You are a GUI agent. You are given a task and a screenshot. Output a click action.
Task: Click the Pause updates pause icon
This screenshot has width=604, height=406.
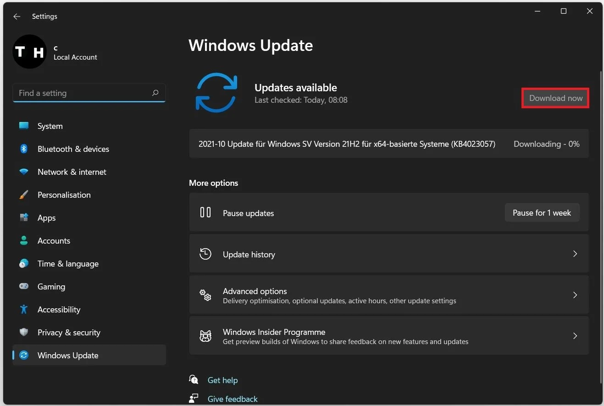(x=205, y=212)
